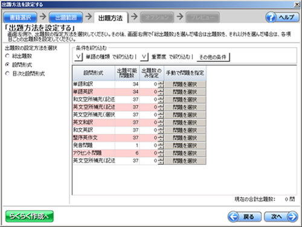Select the 和文空所補充(記述 row label
Screen dimensions: 302x227
94,100
